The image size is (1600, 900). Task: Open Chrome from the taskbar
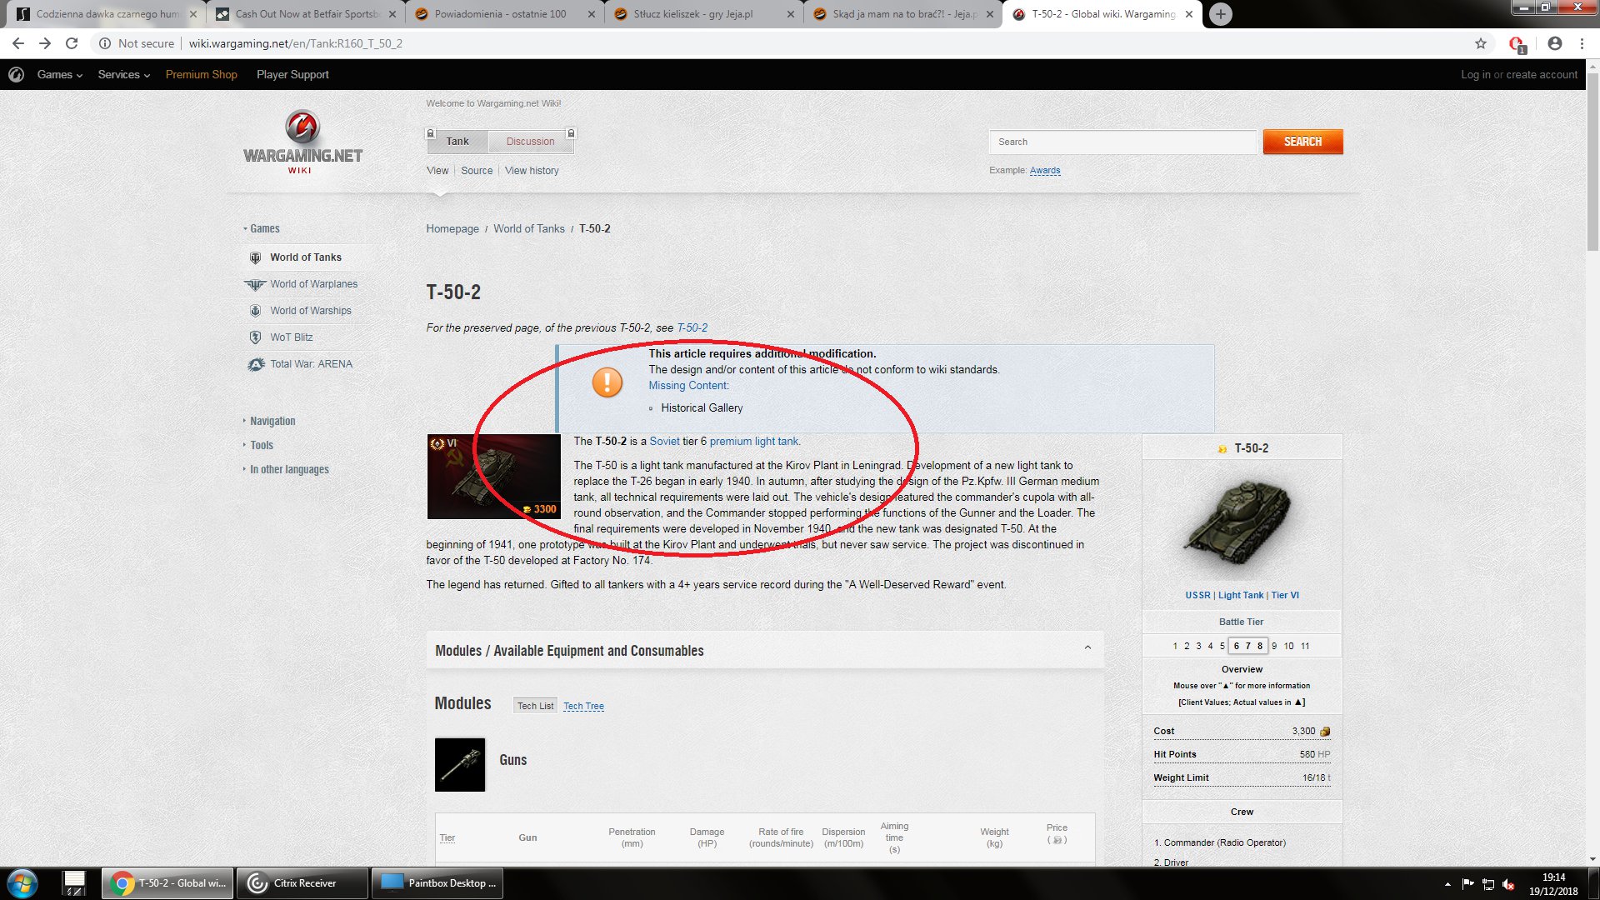click(x=167, y=883)
